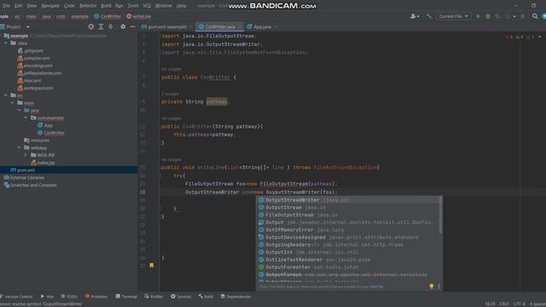
Task: Hide the Project tool window with minus icon
Action: (132, 26)
